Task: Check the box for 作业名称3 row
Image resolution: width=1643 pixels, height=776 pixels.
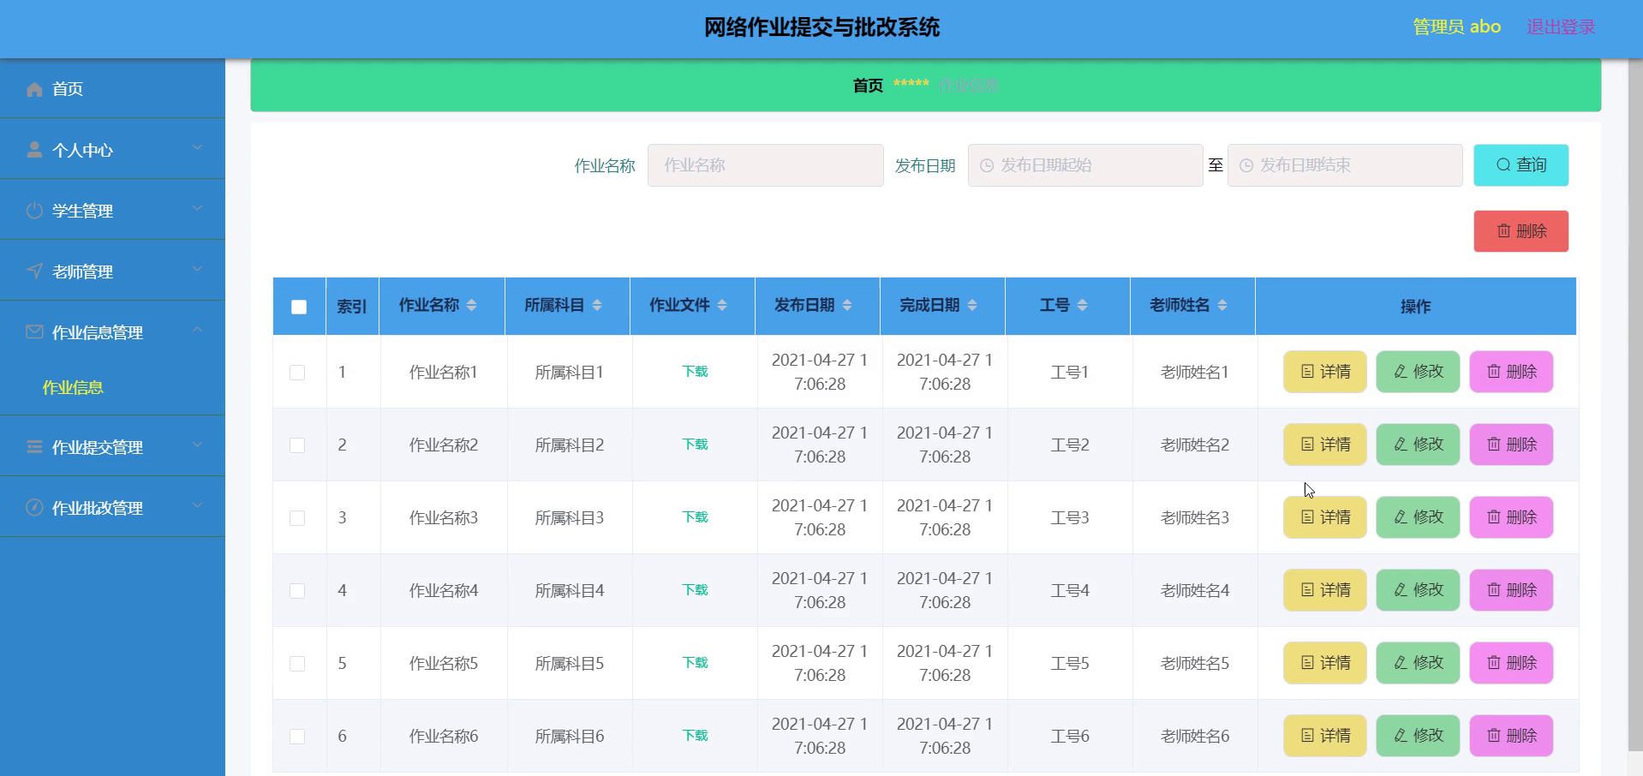Action: [297, 518]
